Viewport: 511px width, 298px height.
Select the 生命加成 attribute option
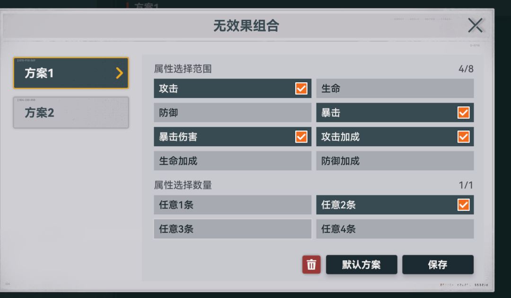232,161
